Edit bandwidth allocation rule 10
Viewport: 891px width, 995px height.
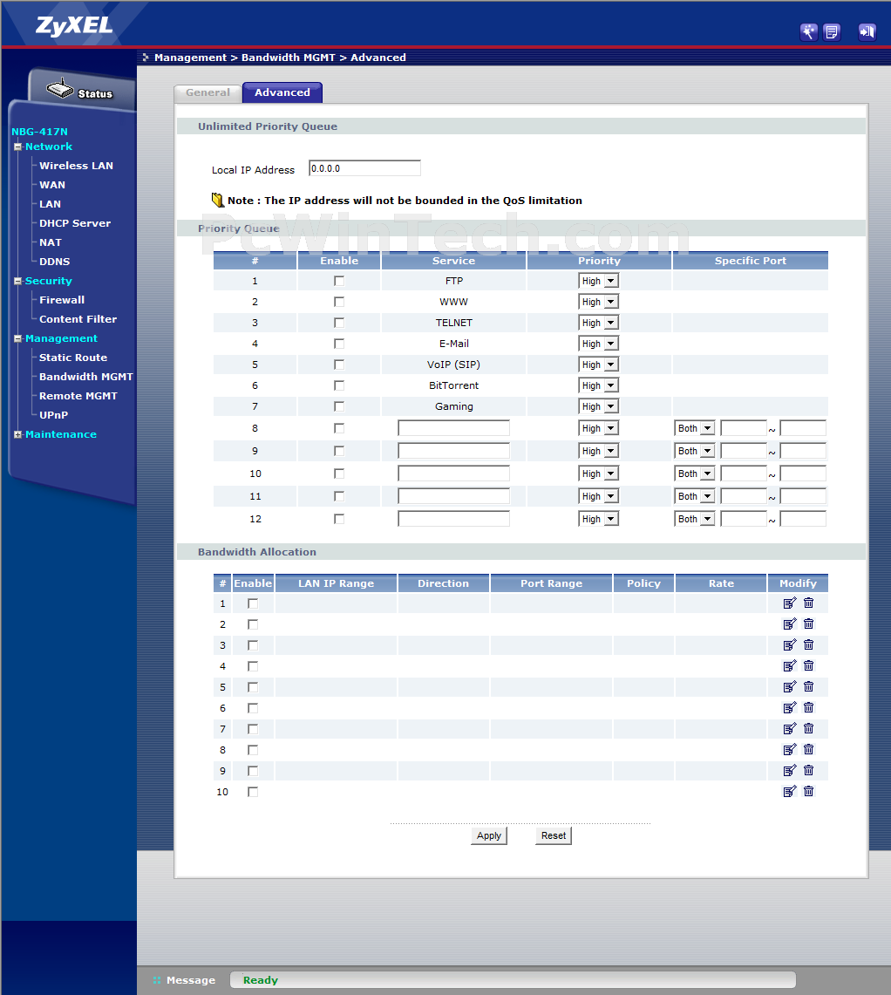tap(790, 791)
